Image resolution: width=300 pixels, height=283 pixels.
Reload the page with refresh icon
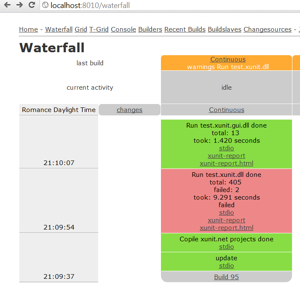(32, 5)
